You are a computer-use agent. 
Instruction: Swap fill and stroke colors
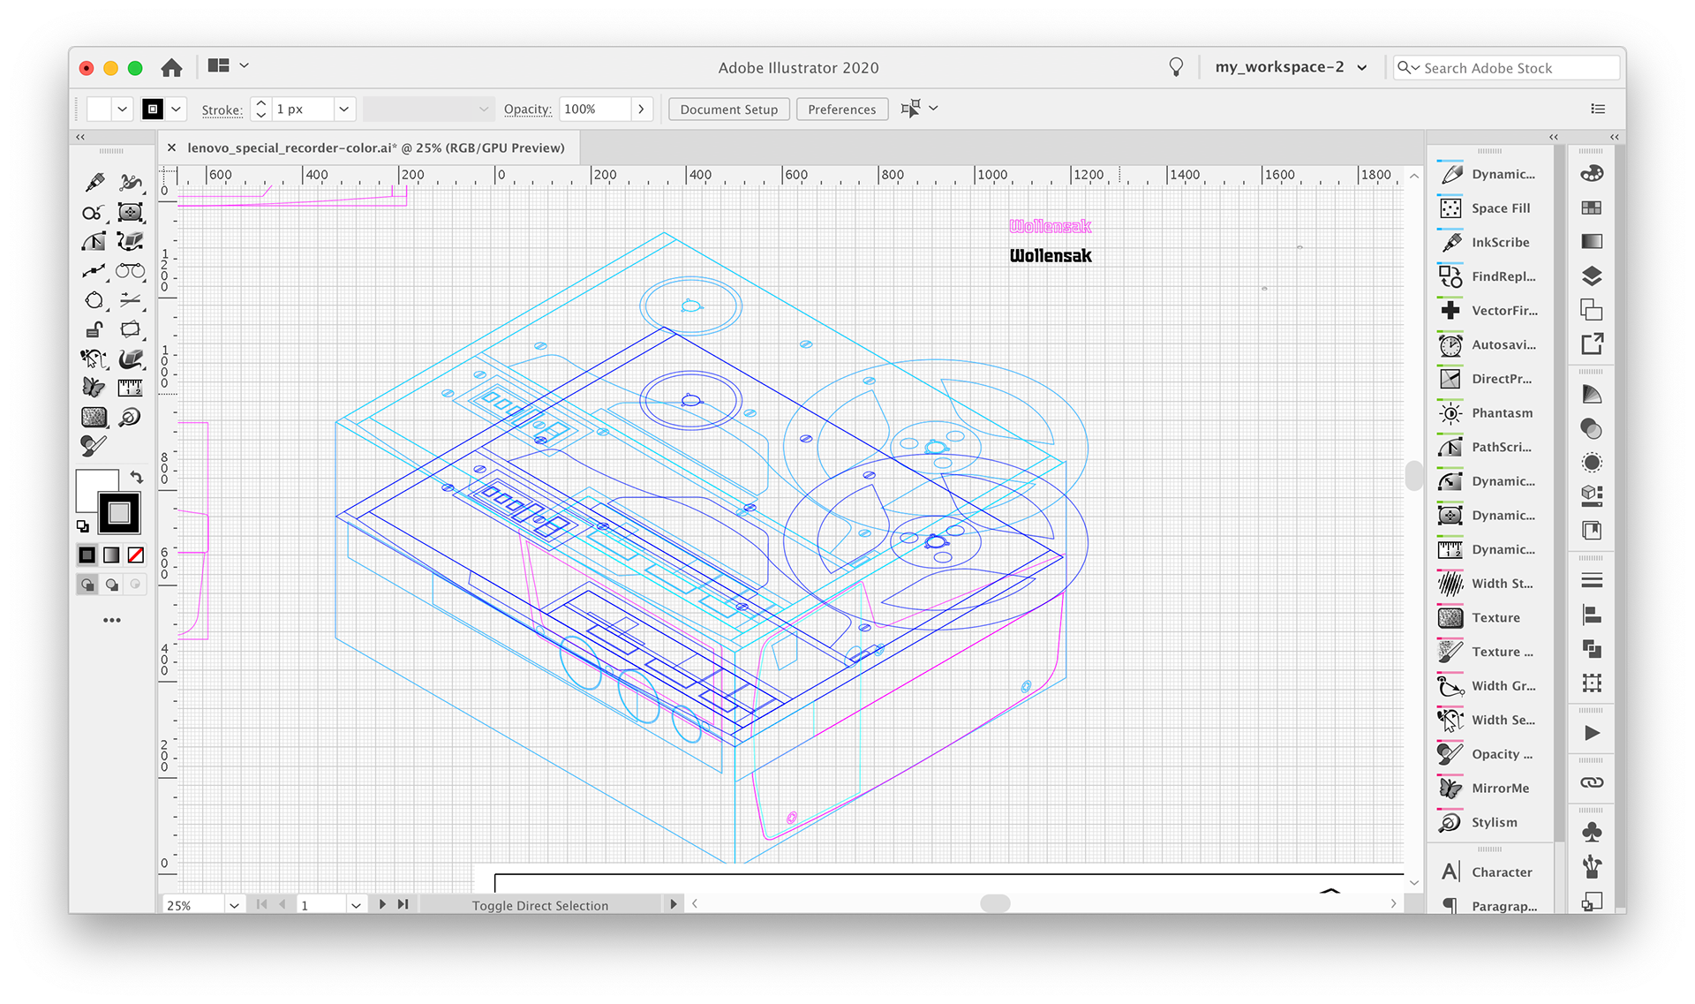tap(136, 477)
